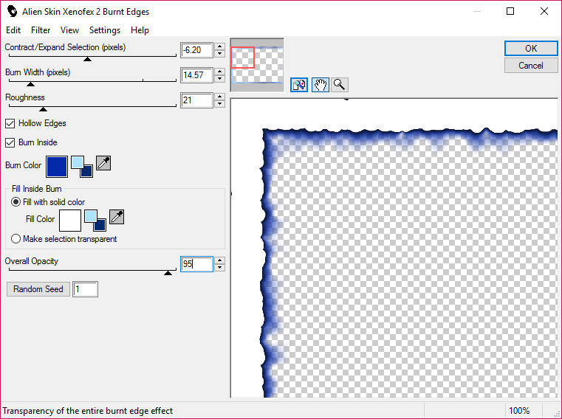
Task: Click the Contract/Expand Selection slider handle
Action: click(87, 59)
